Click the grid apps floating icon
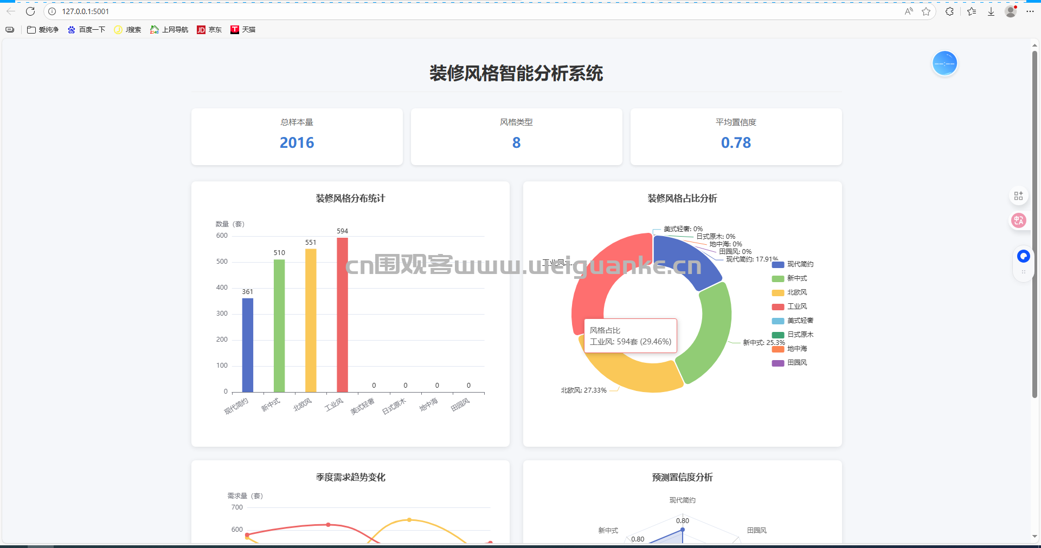1041x548 pixels. 1018,195
